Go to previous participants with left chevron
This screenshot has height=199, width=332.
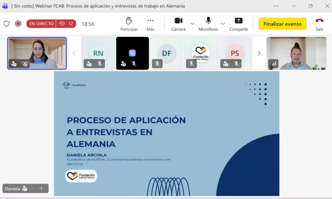coord(74,53)
